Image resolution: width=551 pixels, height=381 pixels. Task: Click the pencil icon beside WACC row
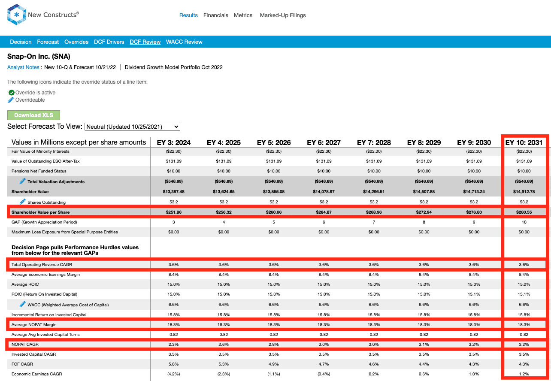click(22, 304)
